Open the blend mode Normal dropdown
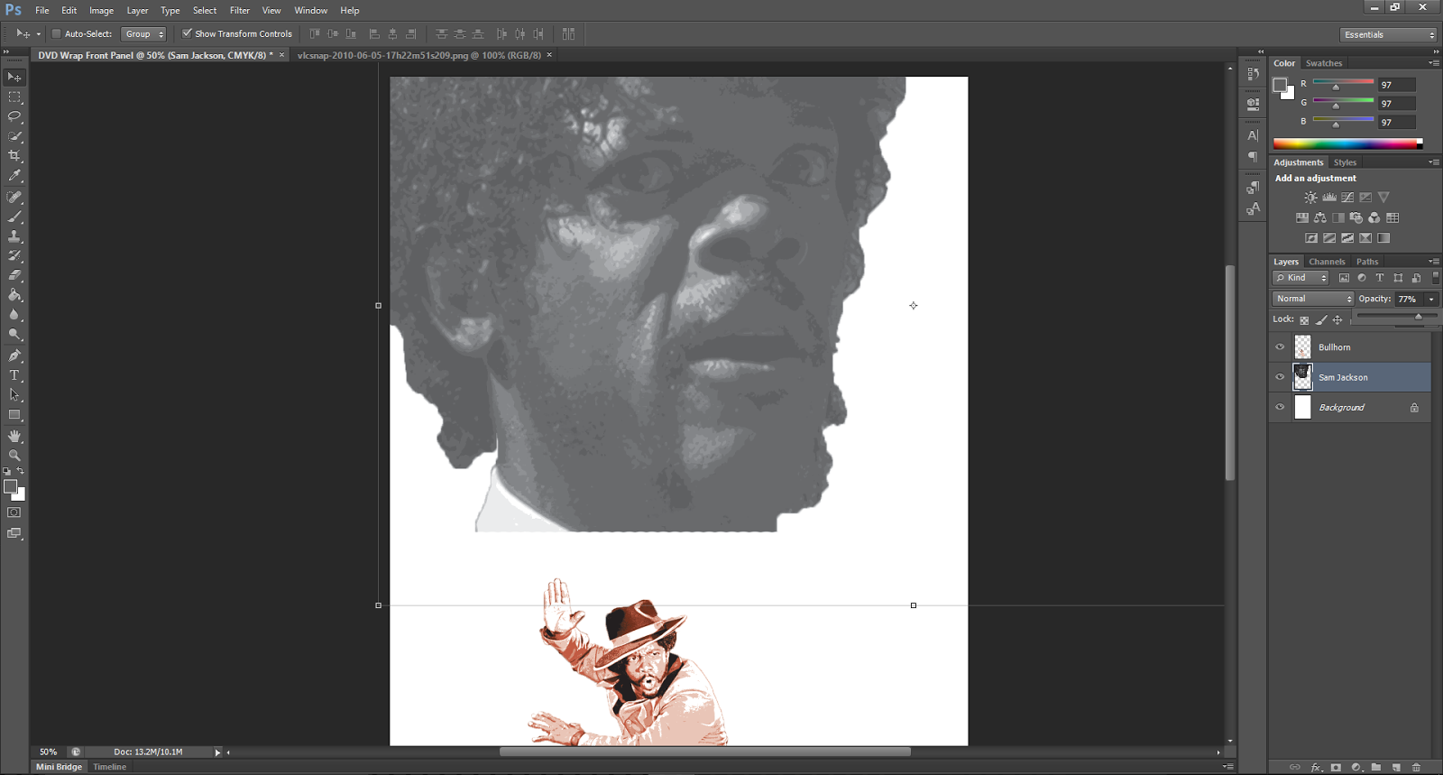1443x775 pixels. [x=1313, y=299]
